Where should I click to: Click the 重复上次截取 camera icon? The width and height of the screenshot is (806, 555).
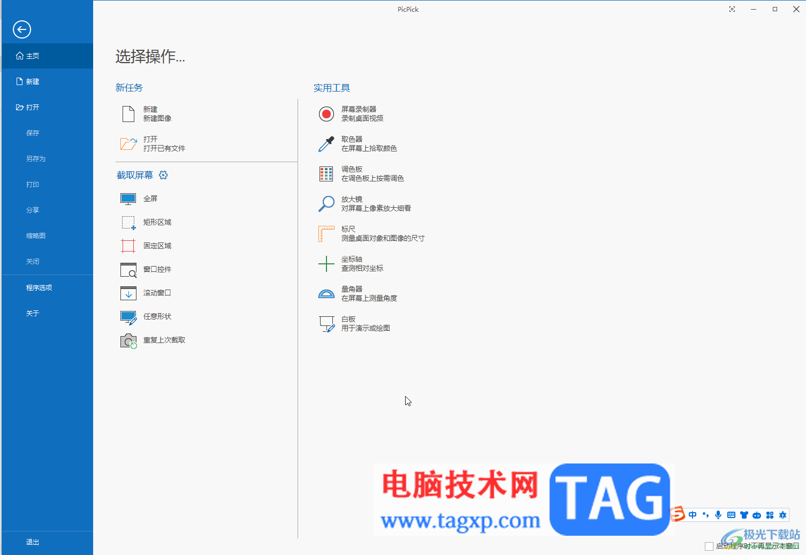(x=128, y=341)
